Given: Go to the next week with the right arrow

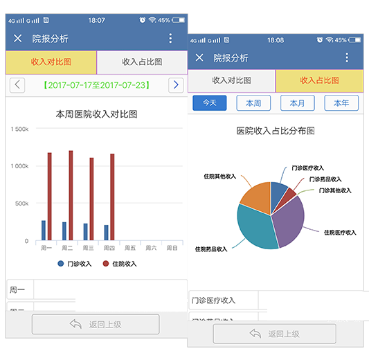Looking at the screenshot, I should pyautogui.click(x=176, y=85).
